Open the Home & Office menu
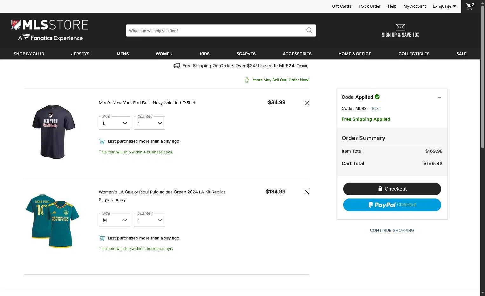Screen dimensions: 485x296 pyautogui.click(x=355, y=54)
